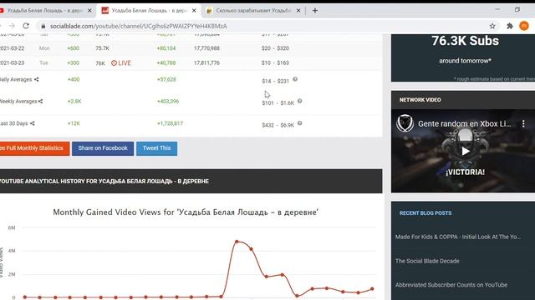The image size is (535, 300).
Task: Open the orange profile avatar
Action: click(x=524, y=26)
